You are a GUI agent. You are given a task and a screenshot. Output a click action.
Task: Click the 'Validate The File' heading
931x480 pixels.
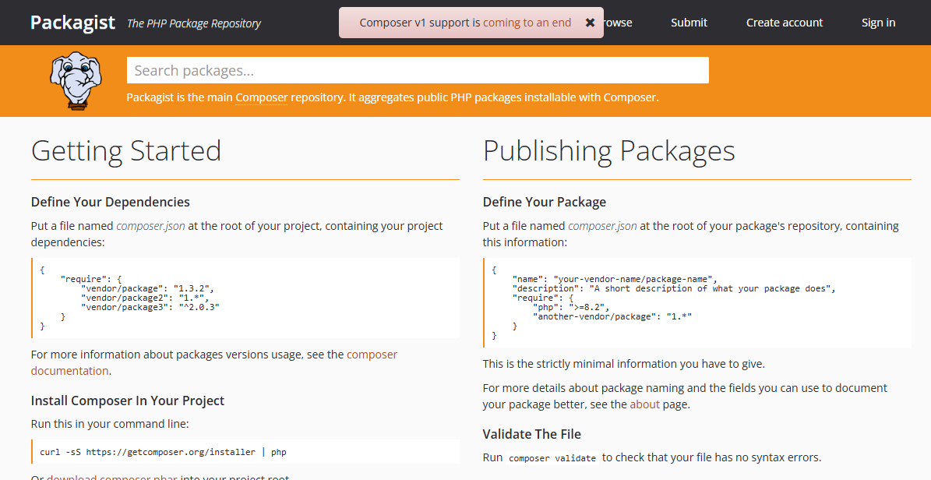click(532, 434)
